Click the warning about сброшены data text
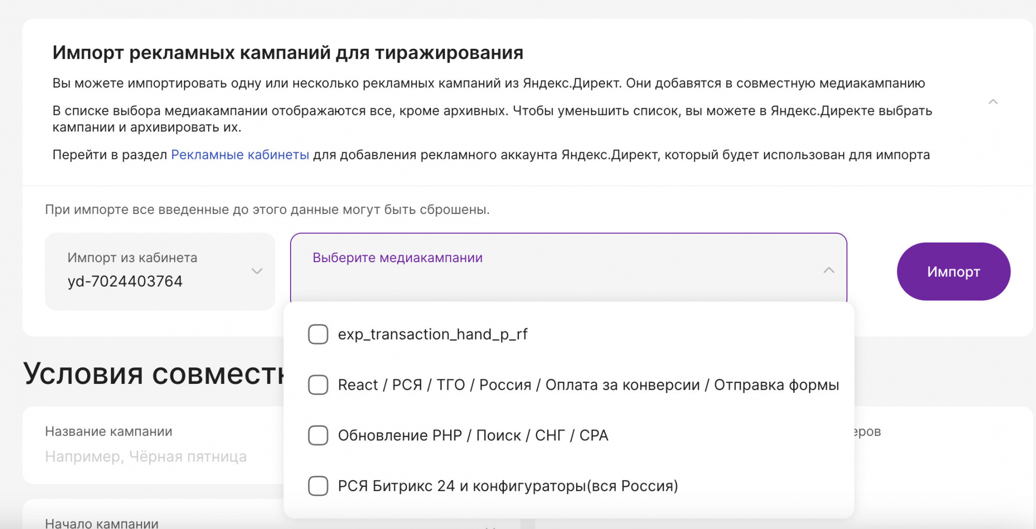The width and height of the screenshot is (1036, 529). pos(267,210)
